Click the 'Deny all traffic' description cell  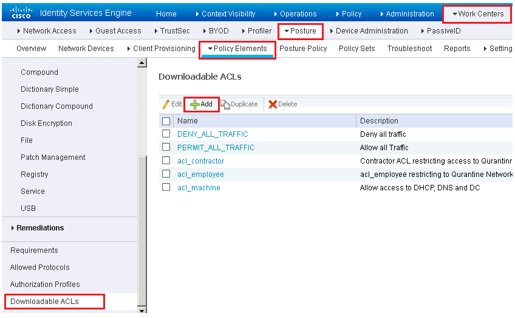pyautogui.click(x=383, y=134)
